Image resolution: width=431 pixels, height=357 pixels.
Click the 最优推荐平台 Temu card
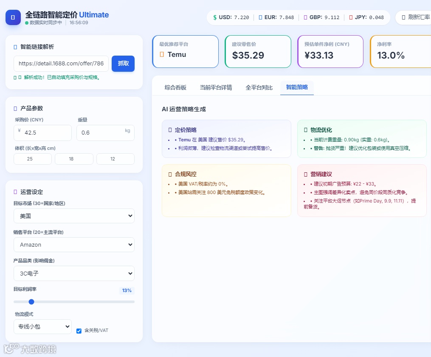(185, 51)
